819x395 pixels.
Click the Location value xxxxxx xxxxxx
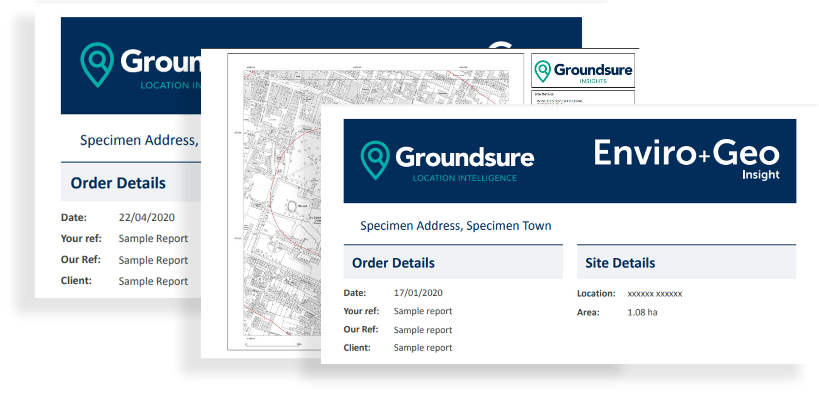[655, 294]
